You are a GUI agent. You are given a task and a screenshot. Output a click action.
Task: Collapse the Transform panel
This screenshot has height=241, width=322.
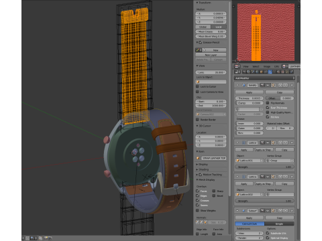203,3
